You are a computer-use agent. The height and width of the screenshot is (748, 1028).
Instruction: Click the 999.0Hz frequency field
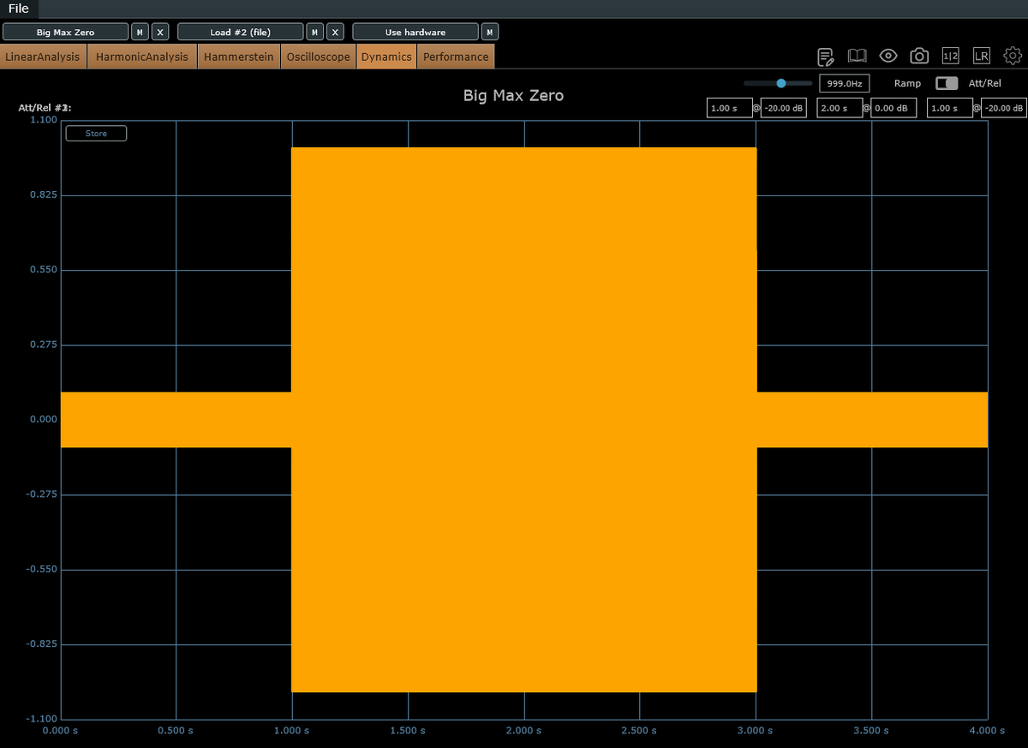tap(845, 83)
